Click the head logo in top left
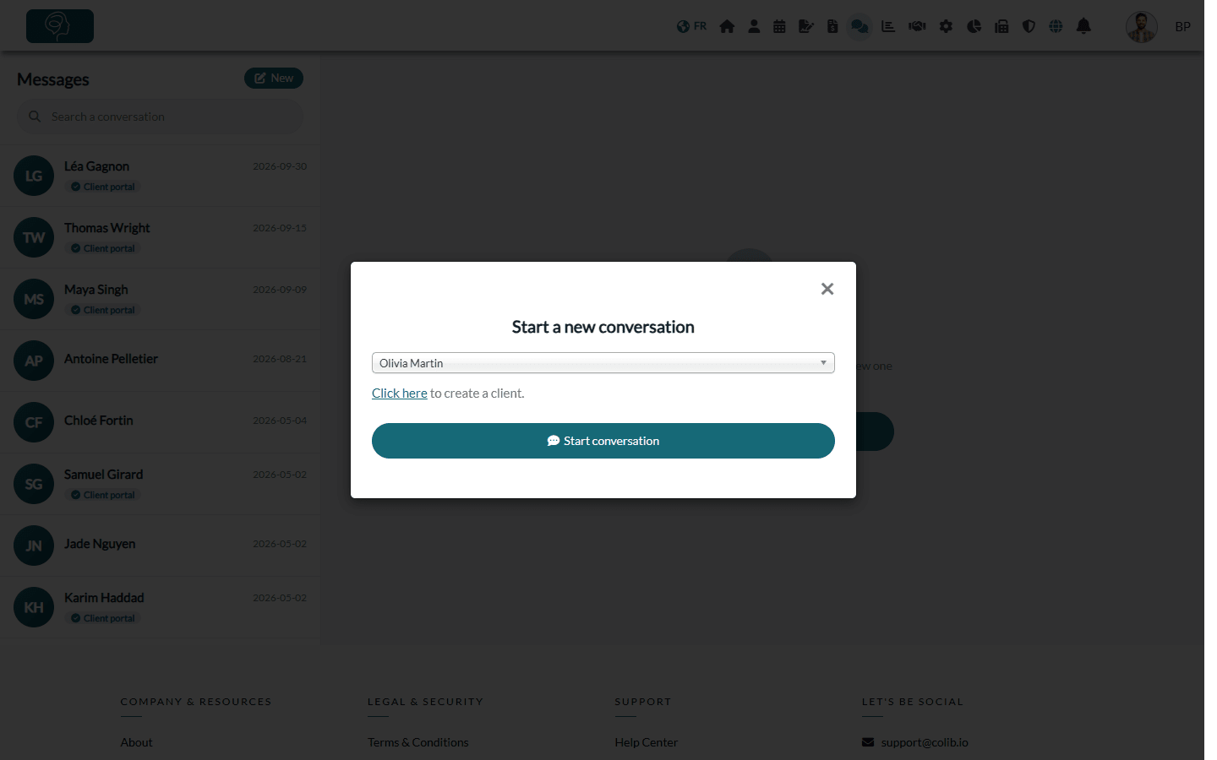Screen dimensions: 1217x760 pyautogui.click(x=60, y=26)
